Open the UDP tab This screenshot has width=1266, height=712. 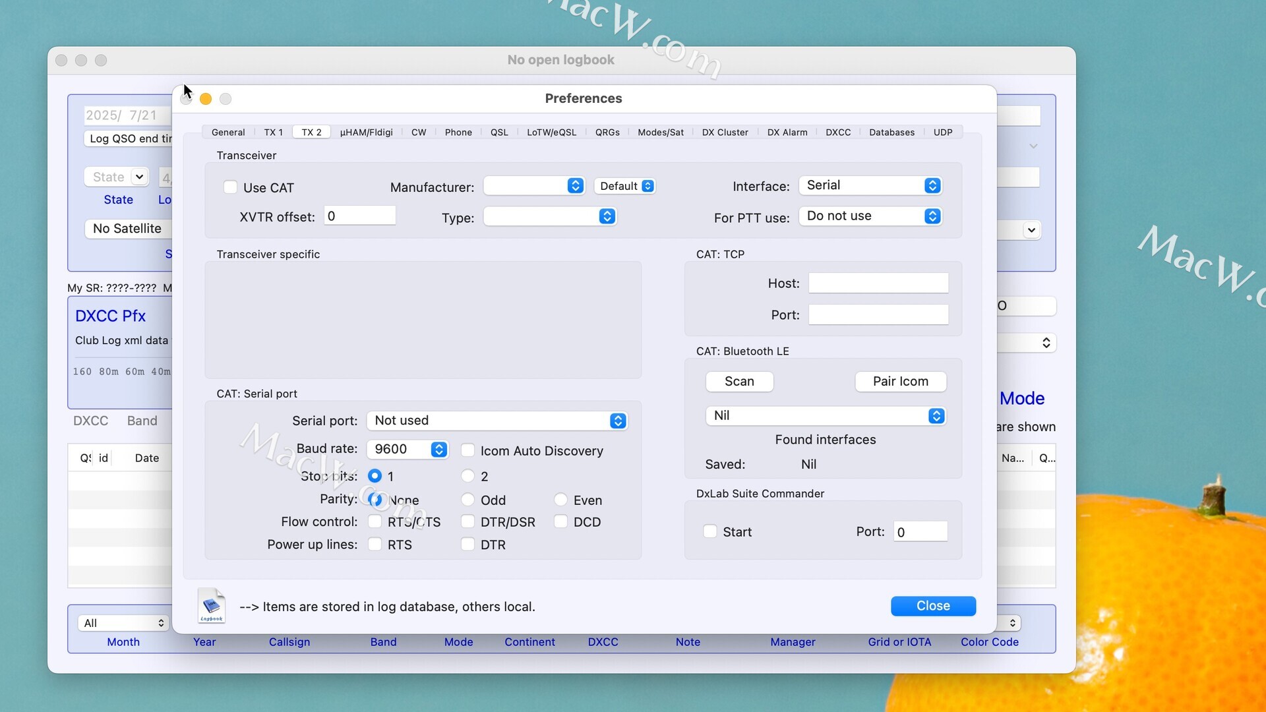(943, 133)
